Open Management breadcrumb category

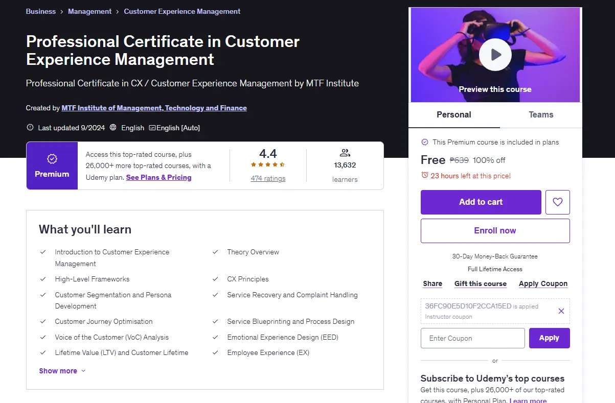tap(89, 11)
